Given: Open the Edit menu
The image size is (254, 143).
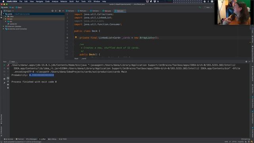Looking at the screenshot, I should (x=26, y=2).
